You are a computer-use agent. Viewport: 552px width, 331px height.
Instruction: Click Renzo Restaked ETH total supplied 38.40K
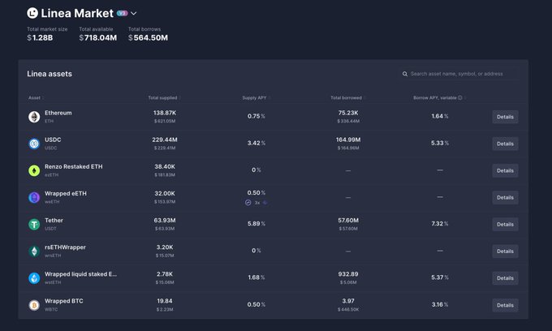165,167
